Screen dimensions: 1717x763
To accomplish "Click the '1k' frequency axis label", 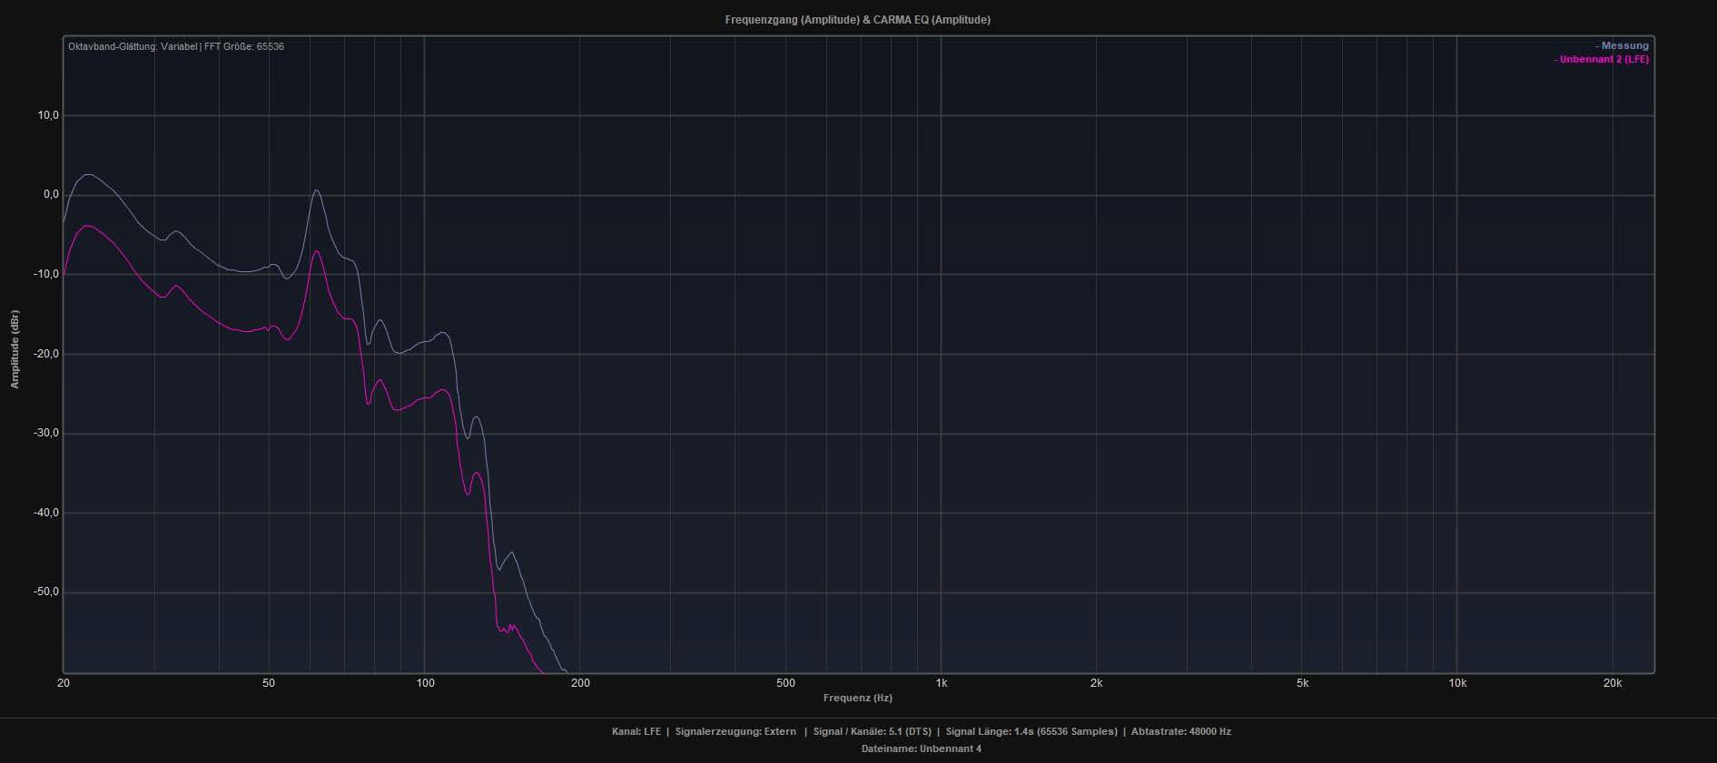I will tap(942, 683).
